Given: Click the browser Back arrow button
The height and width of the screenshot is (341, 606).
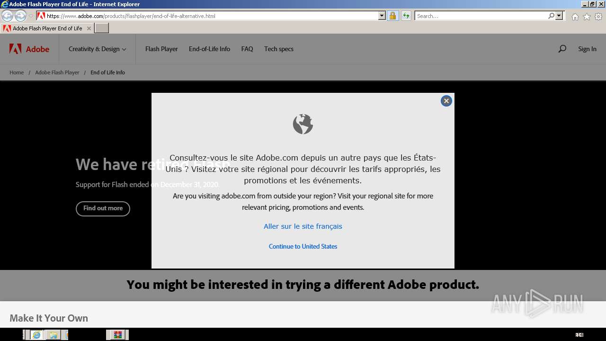Looking at the screenshot, I should pyautogui.click(x=8, y=16).
